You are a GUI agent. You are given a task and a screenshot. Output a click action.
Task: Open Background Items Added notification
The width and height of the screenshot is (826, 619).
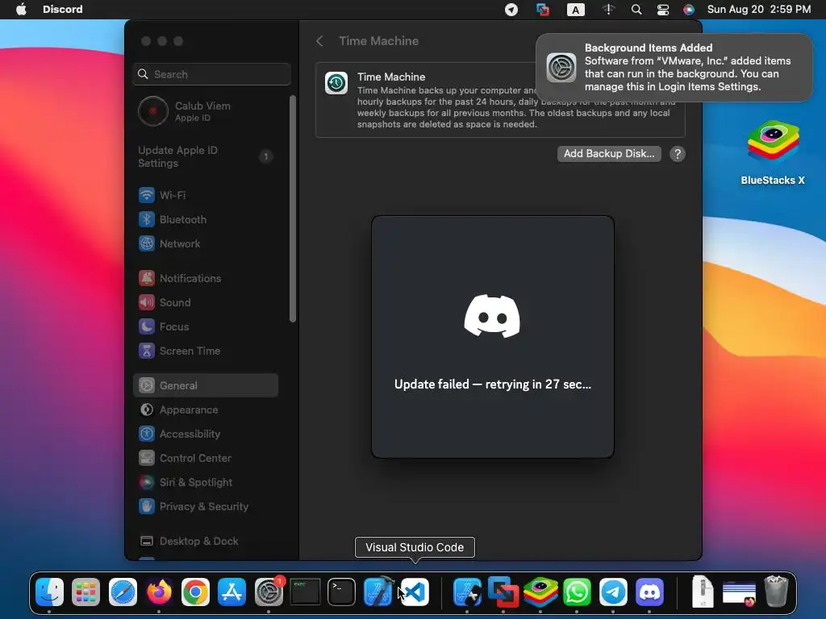tap(674, 68)
